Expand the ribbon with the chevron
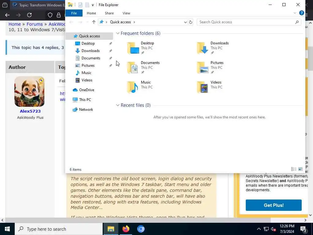Viewport: 313px width, 235px height. pyautogui.click(x=295, y=13)
